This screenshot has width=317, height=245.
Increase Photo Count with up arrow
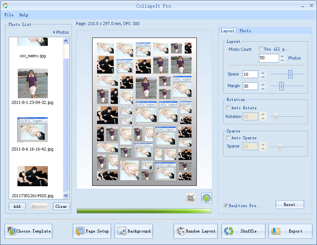[x=282, y=56]
